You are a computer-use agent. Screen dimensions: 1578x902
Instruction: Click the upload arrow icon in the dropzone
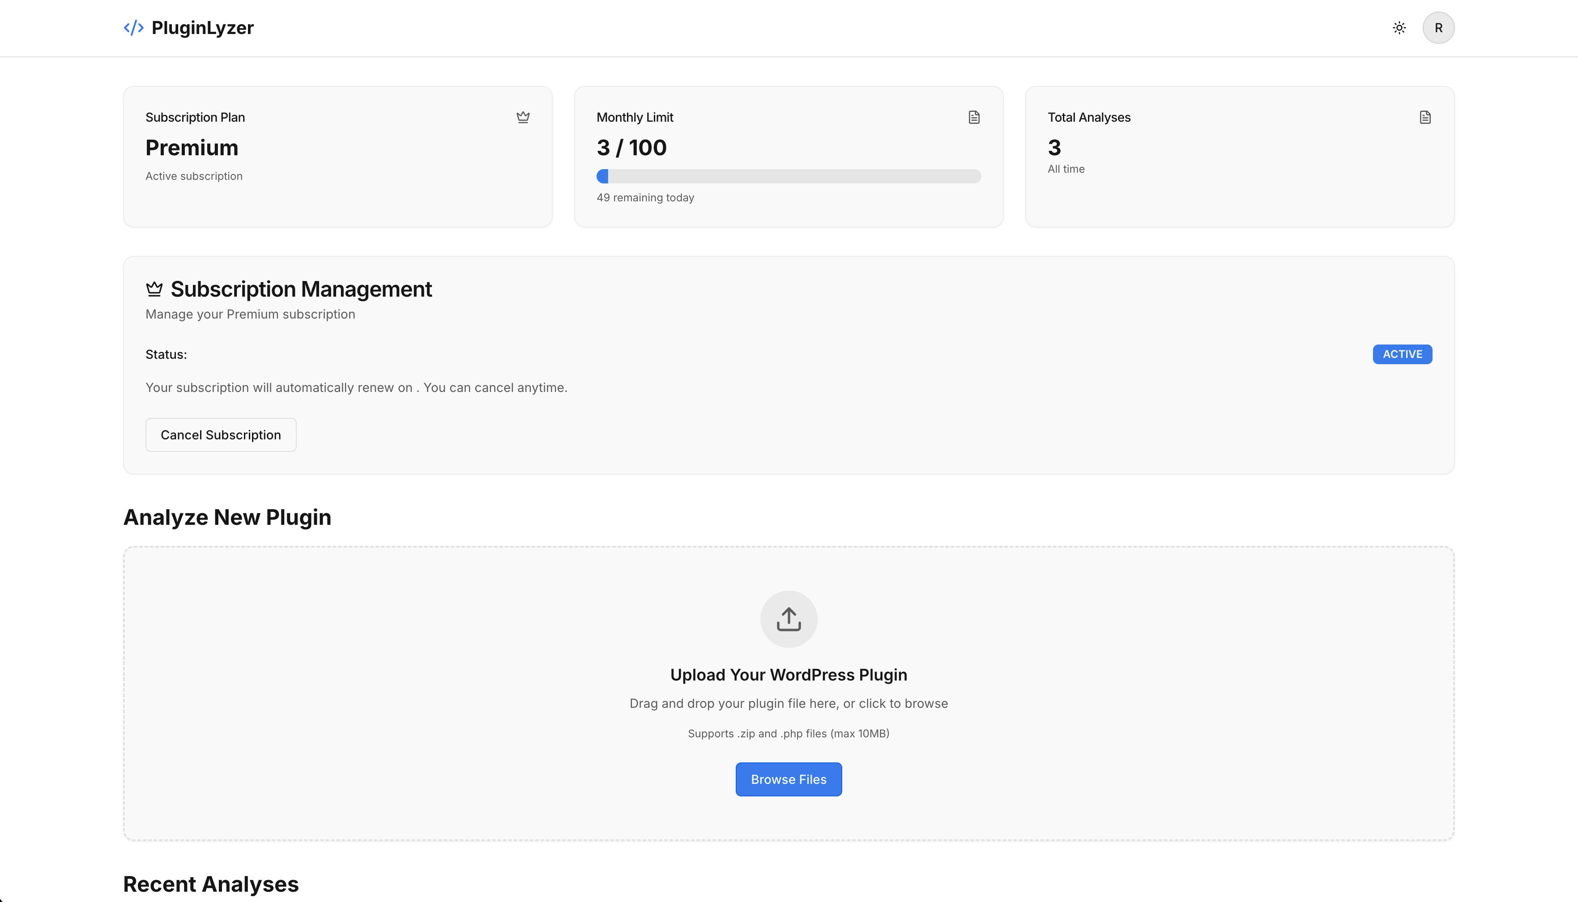(x=788, y=618)
